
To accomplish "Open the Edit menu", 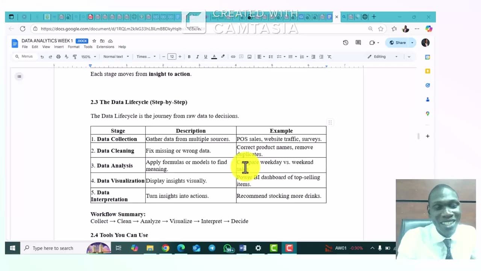I will 35,47.
